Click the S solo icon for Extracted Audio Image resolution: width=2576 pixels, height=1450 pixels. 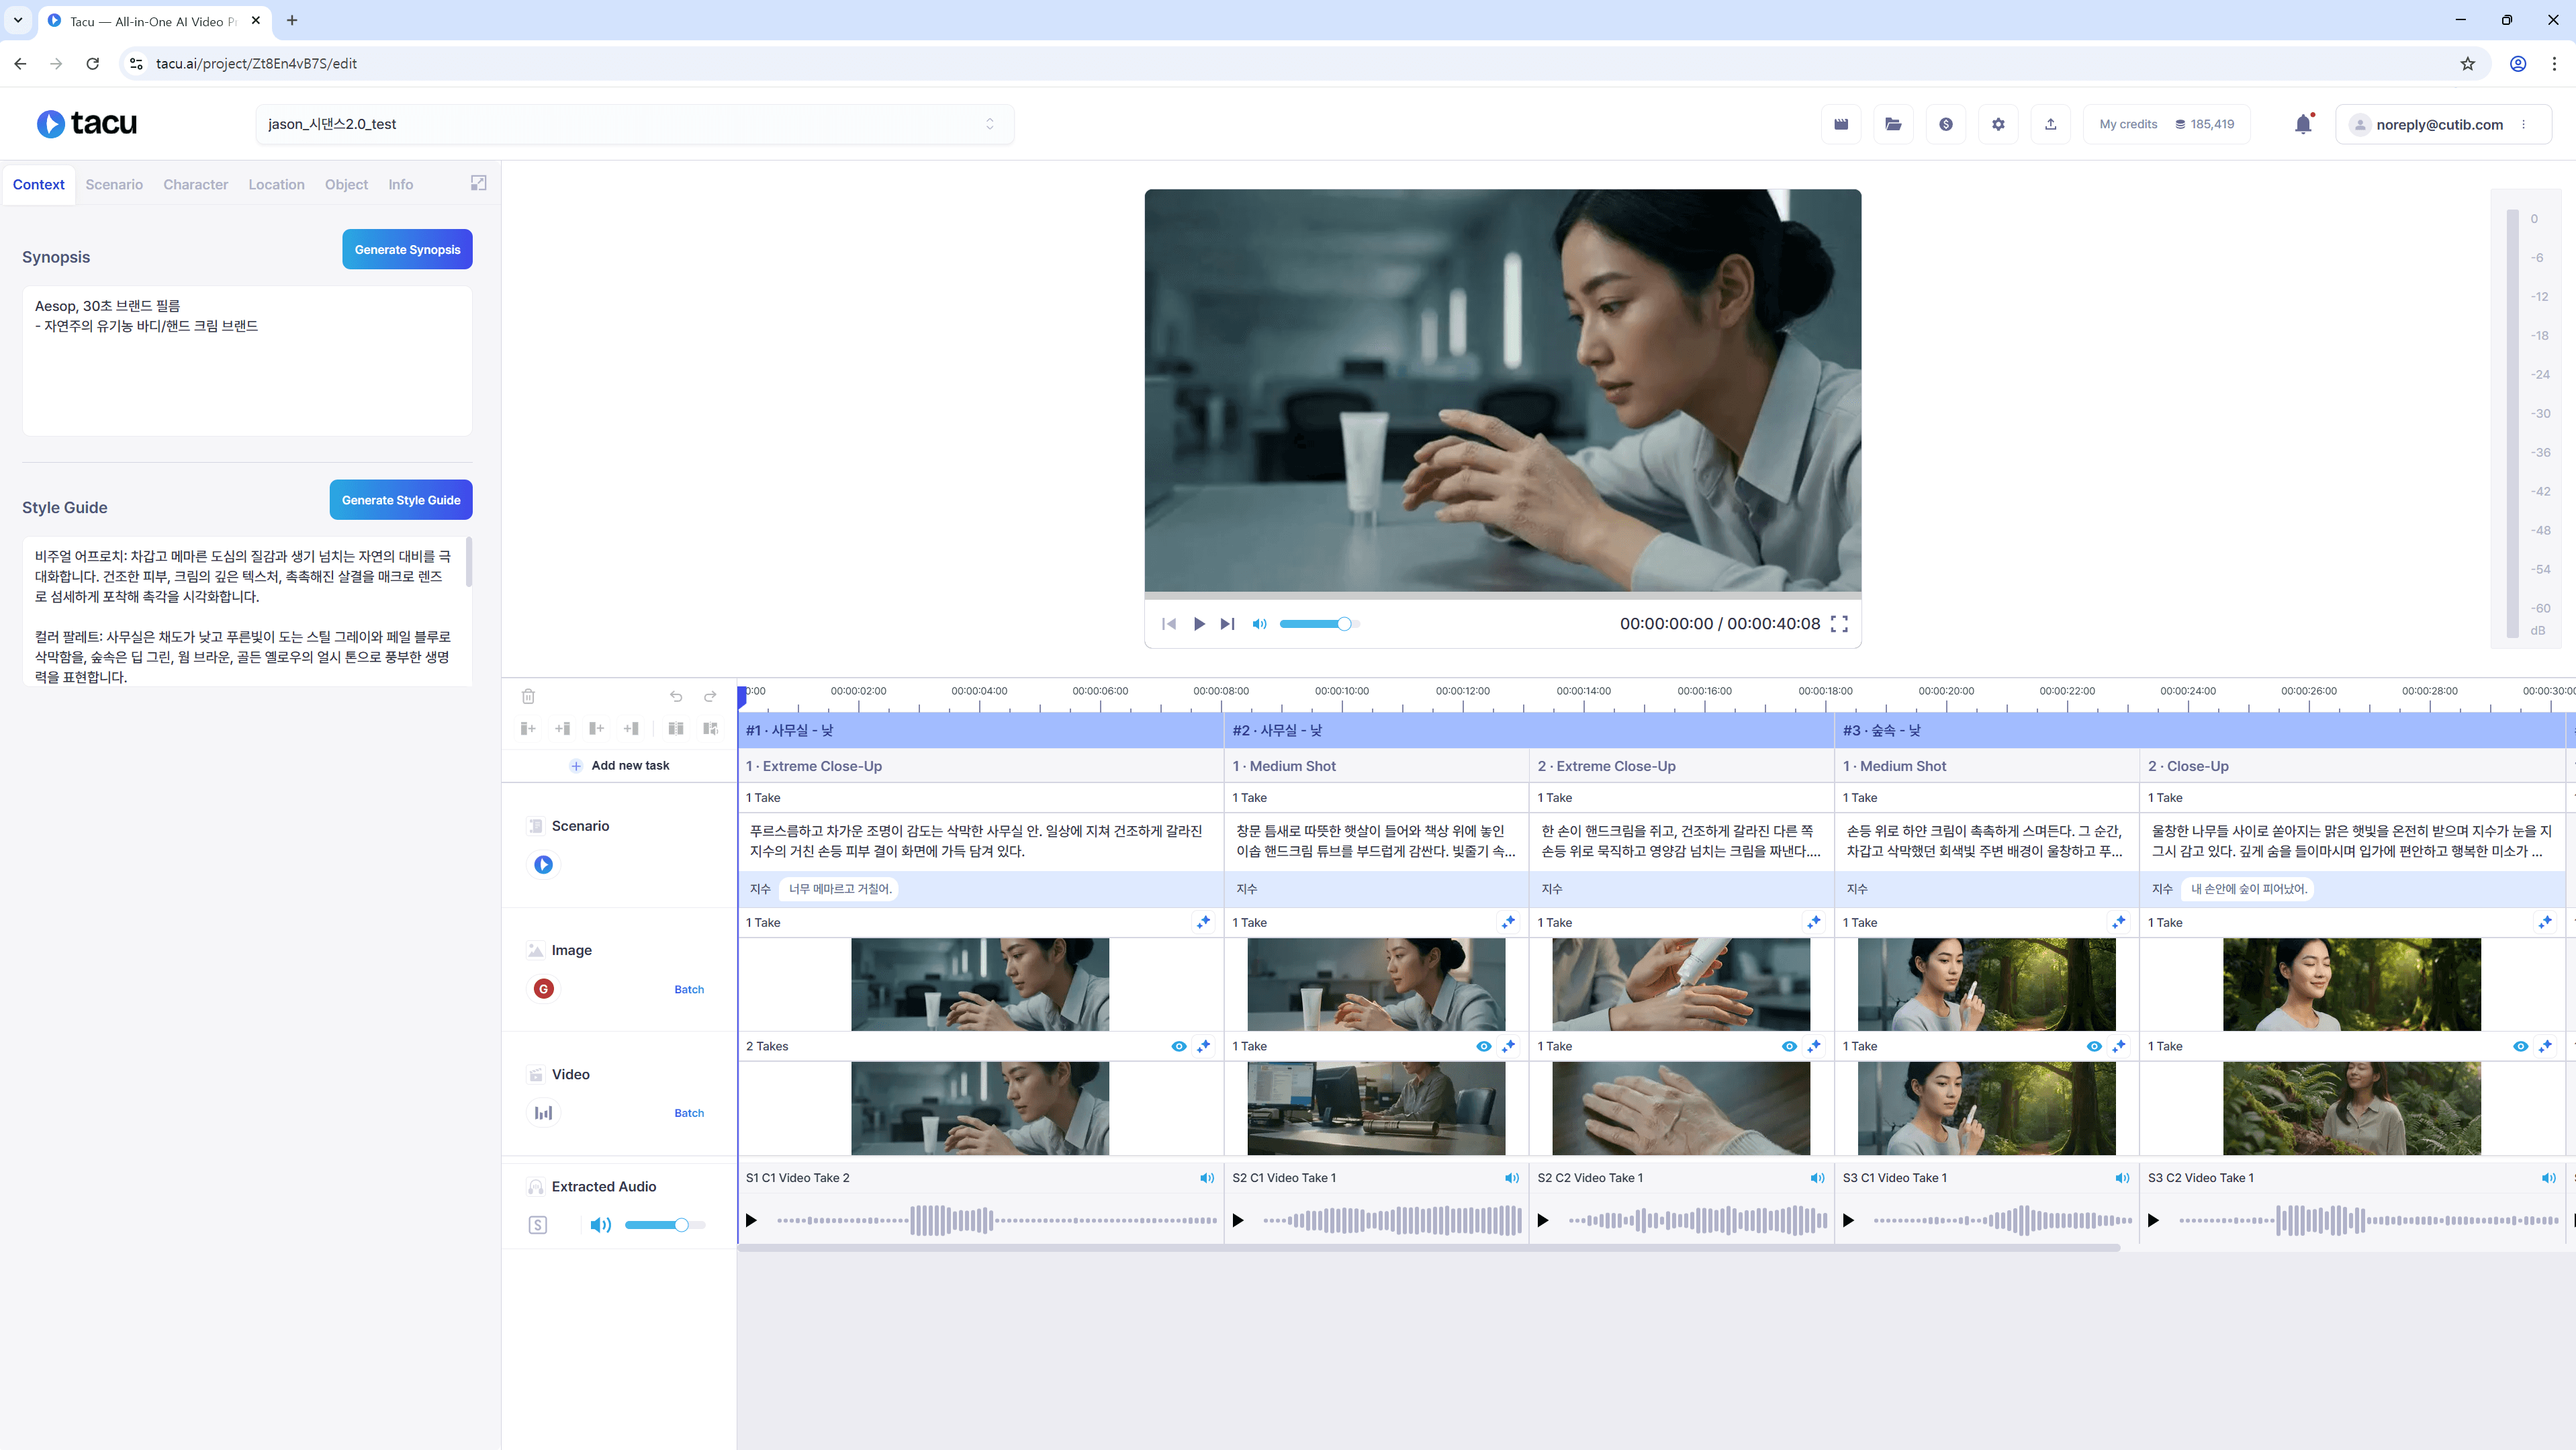(x=538, y=1225)
